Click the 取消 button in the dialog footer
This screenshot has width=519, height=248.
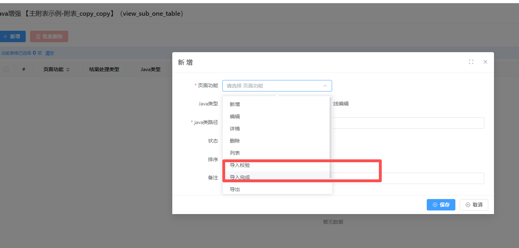pos(474,205)
